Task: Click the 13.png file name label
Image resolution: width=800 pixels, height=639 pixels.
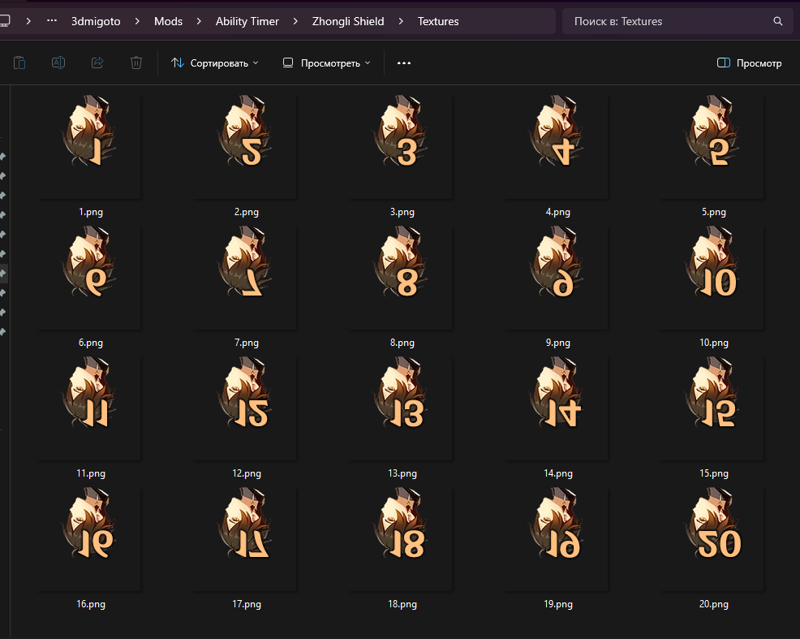Action: [402, 473]
